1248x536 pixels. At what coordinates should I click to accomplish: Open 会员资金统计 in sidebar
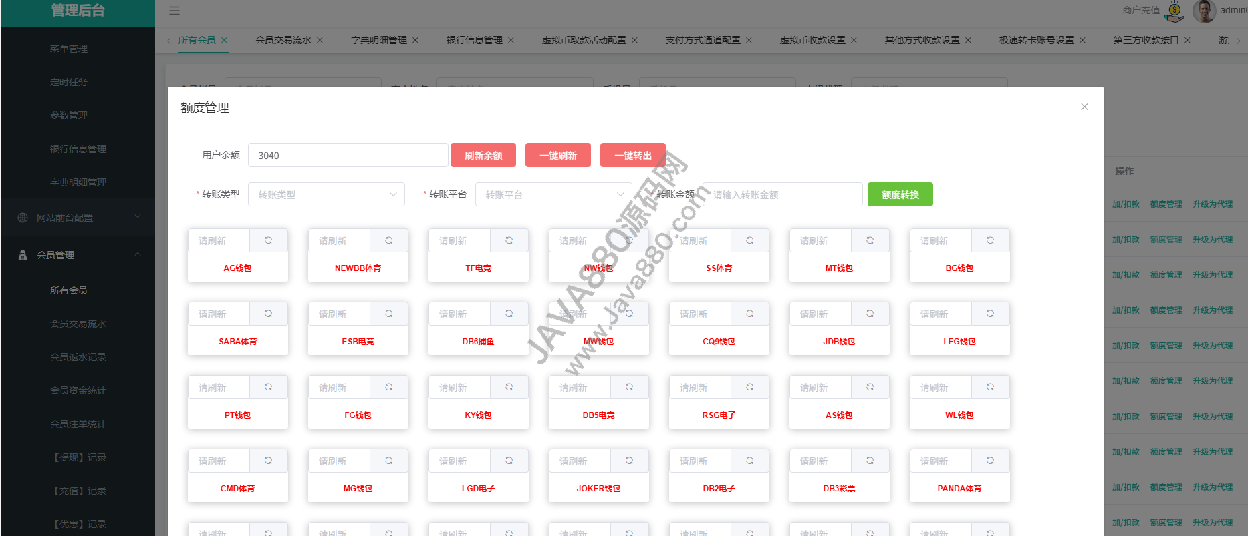[x=78, y=390]
